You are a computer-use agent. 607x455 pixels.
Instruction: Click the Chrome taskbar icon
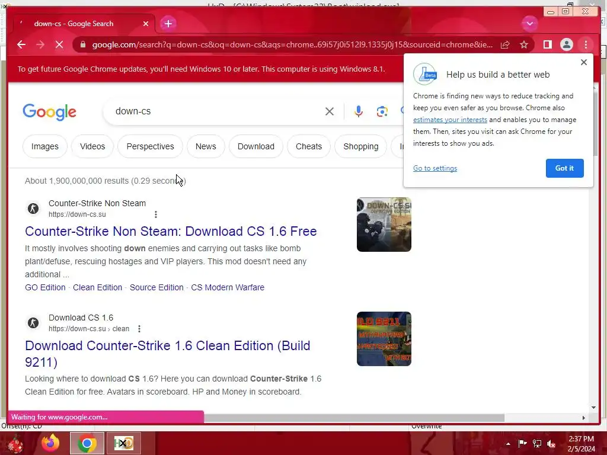[x=87, y=443]
